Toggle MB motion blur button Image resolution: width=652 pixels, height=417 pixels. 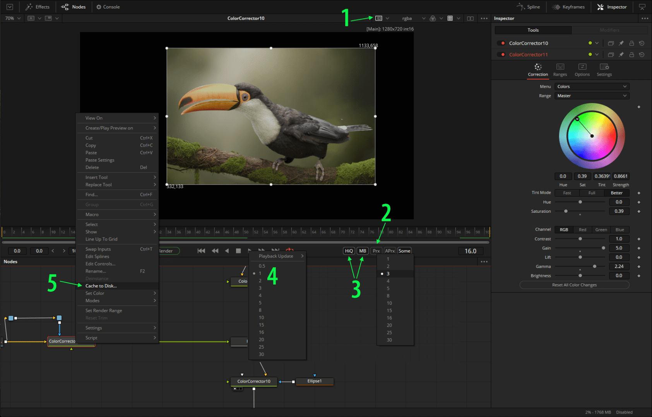click(x=362, y=251)
